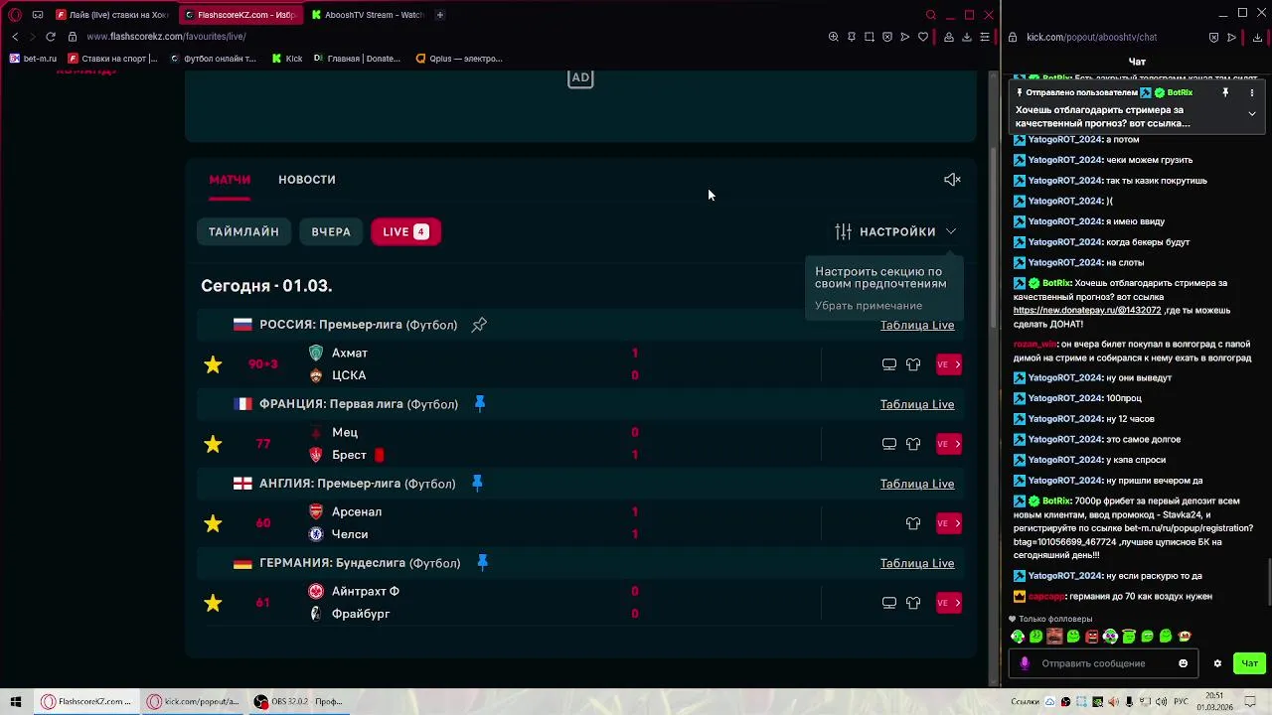Screen dimensions: 1272x715
Task: Expand the pinned BotRix message chevron
Action: pyautogui.click(x=1252, y=113)
